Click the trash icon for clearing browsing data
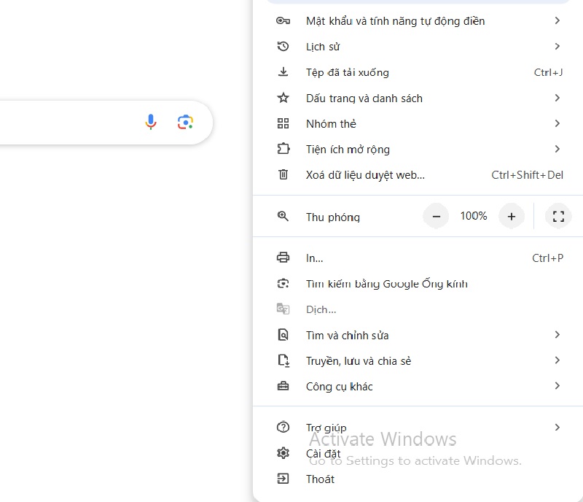This screenshot has width=583, height=502. click(x=283, y=174)
